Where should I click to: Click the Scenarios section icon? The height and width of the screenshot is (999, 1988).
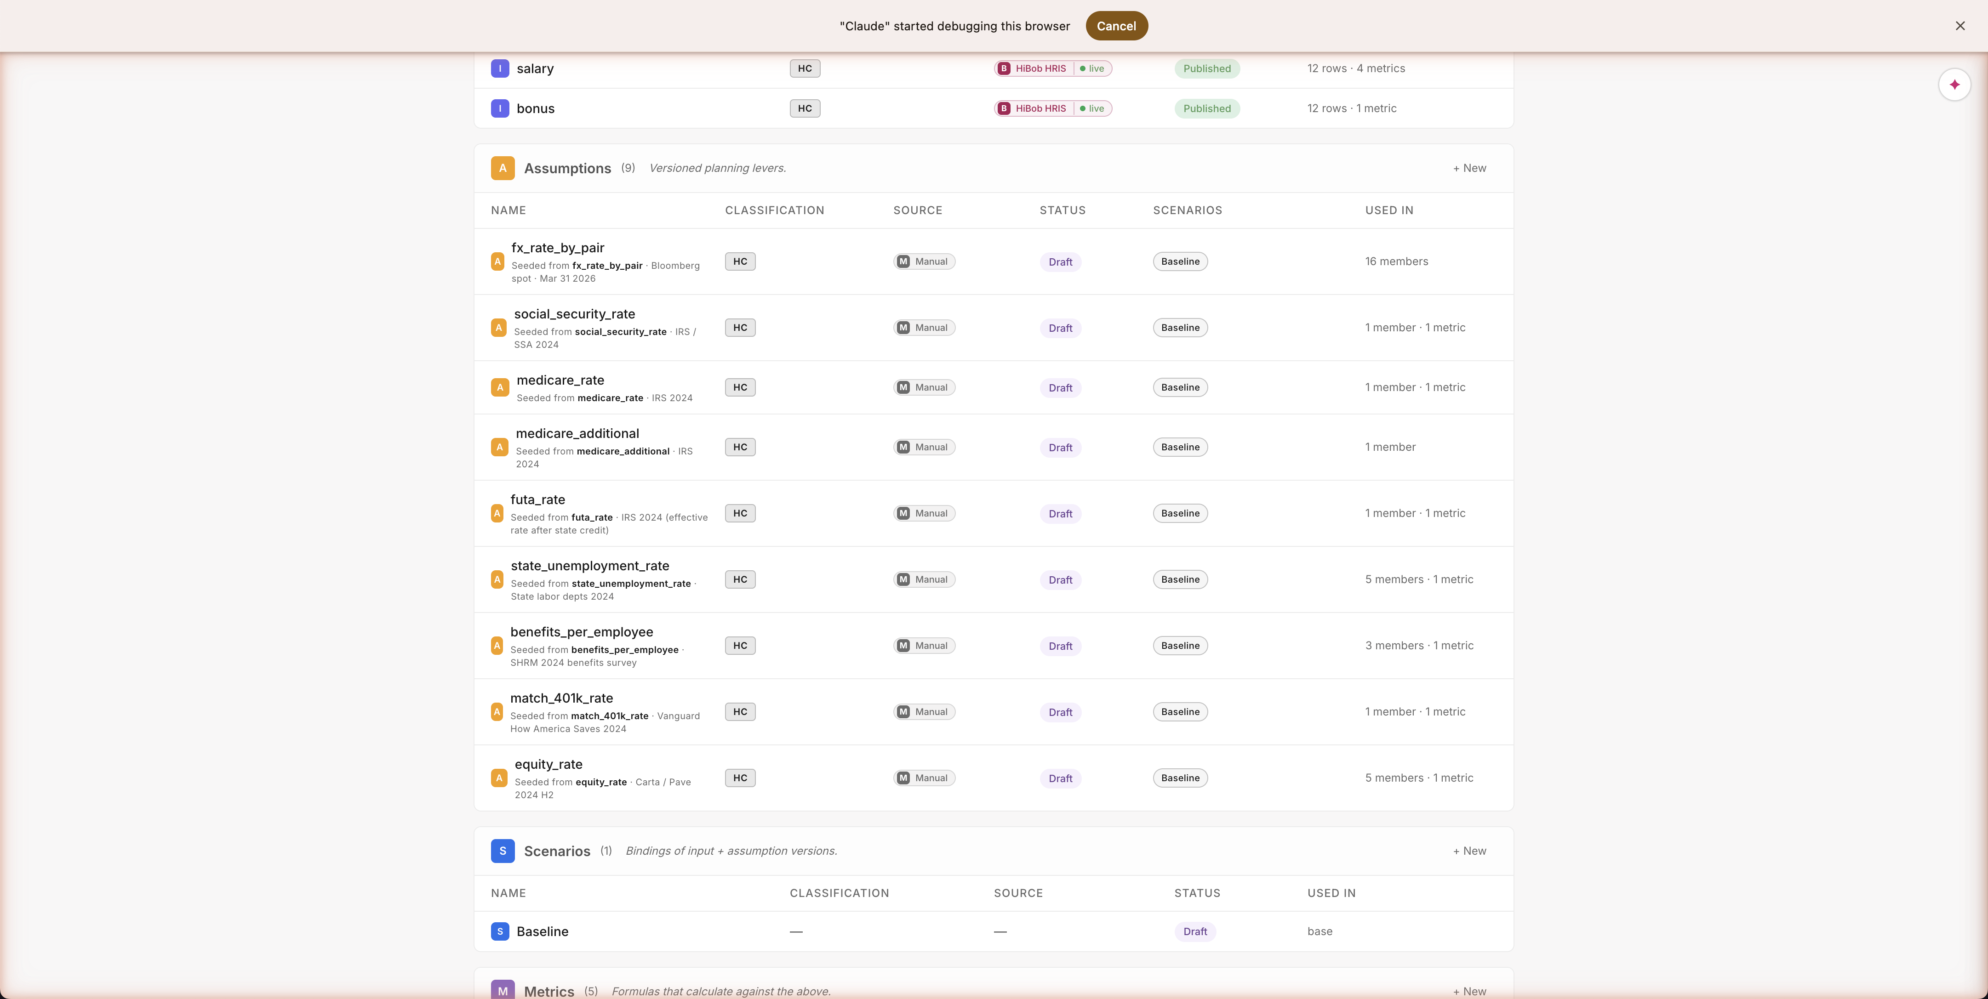[503, 851]
